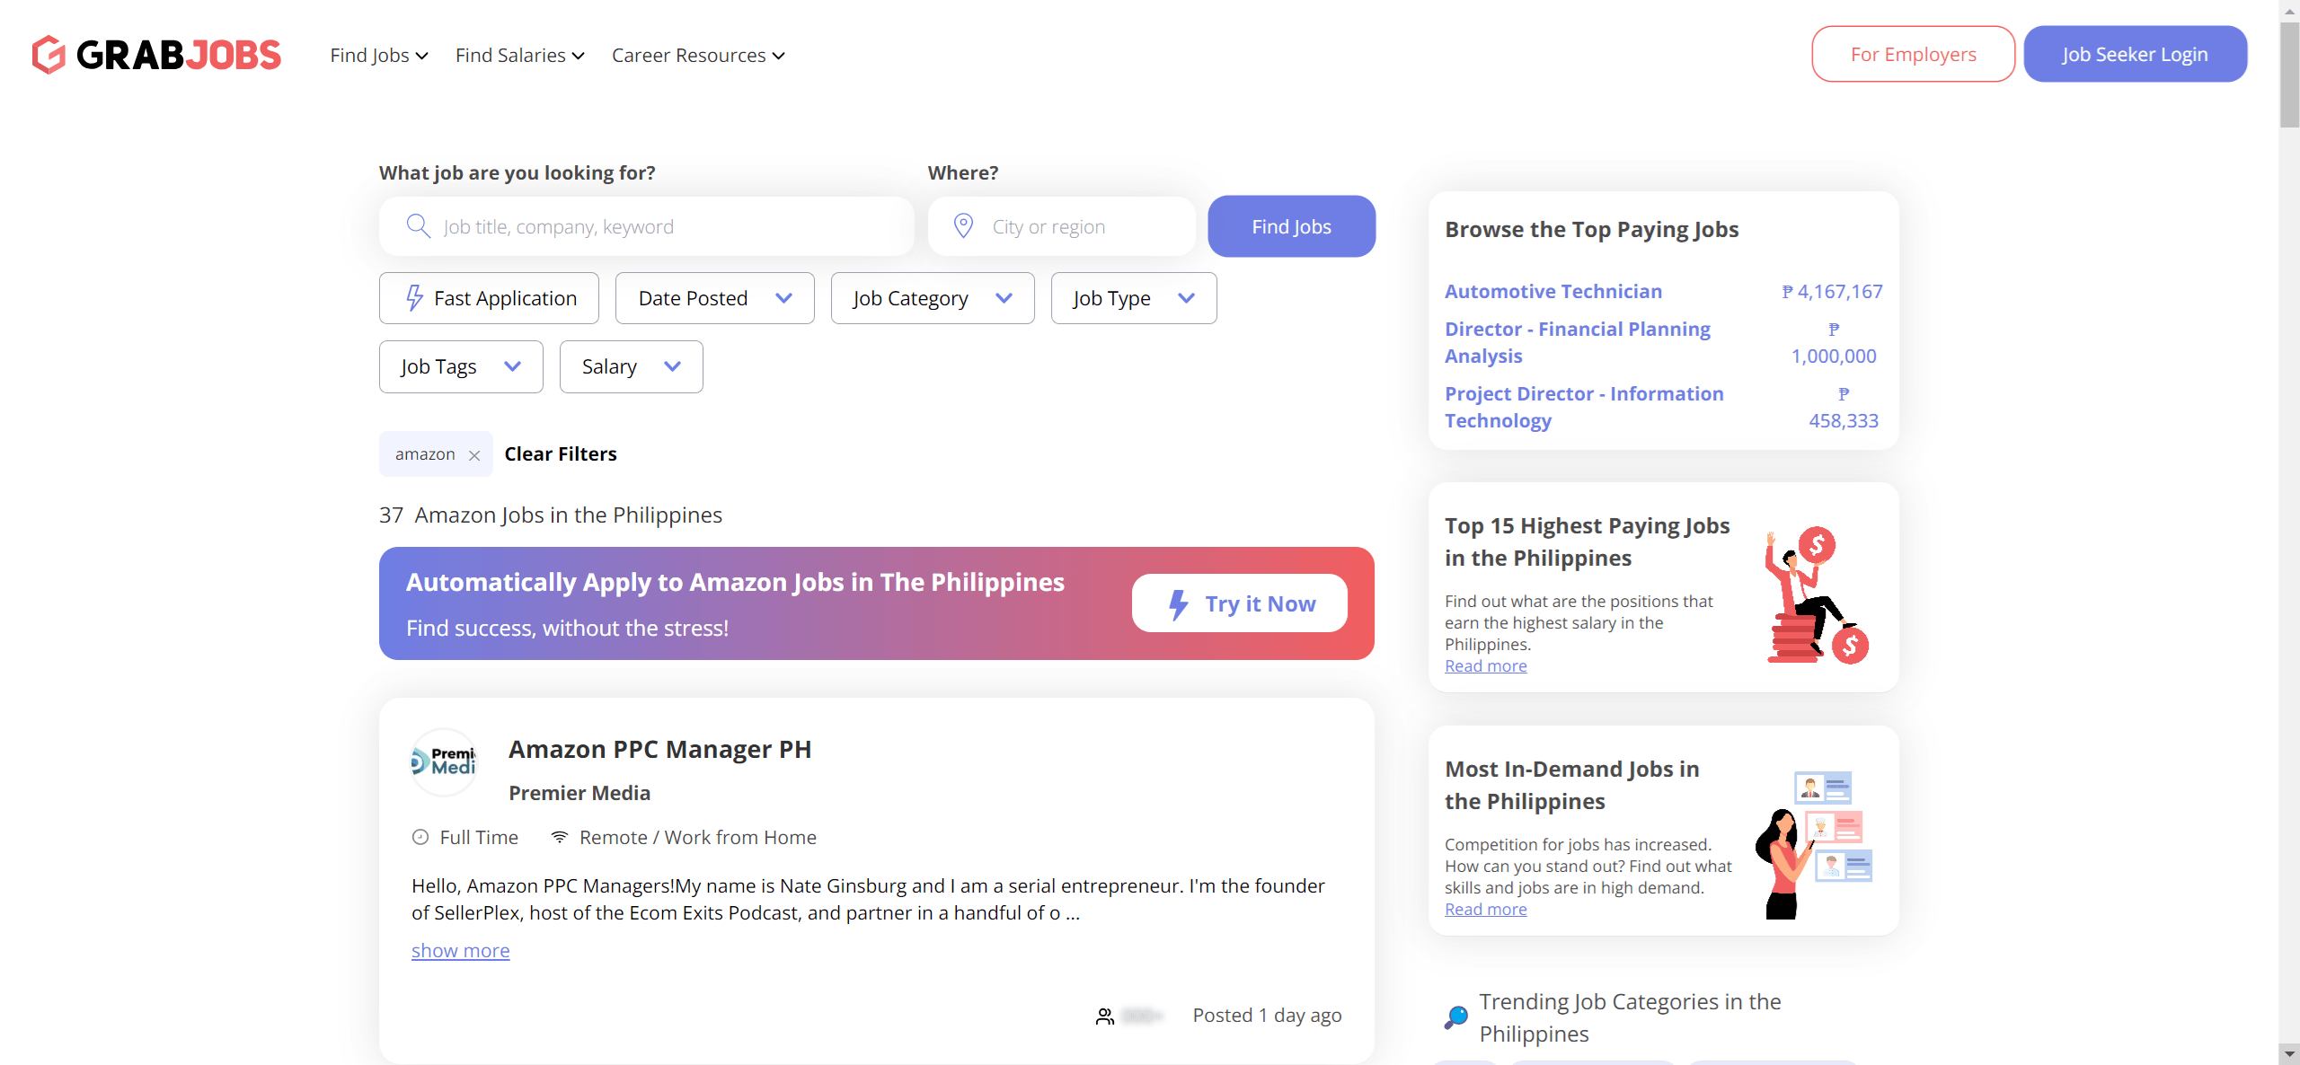Click the ₱ 4,167,167 salary value
Screen dimensions: 2300x1065
coord(1833,291)
